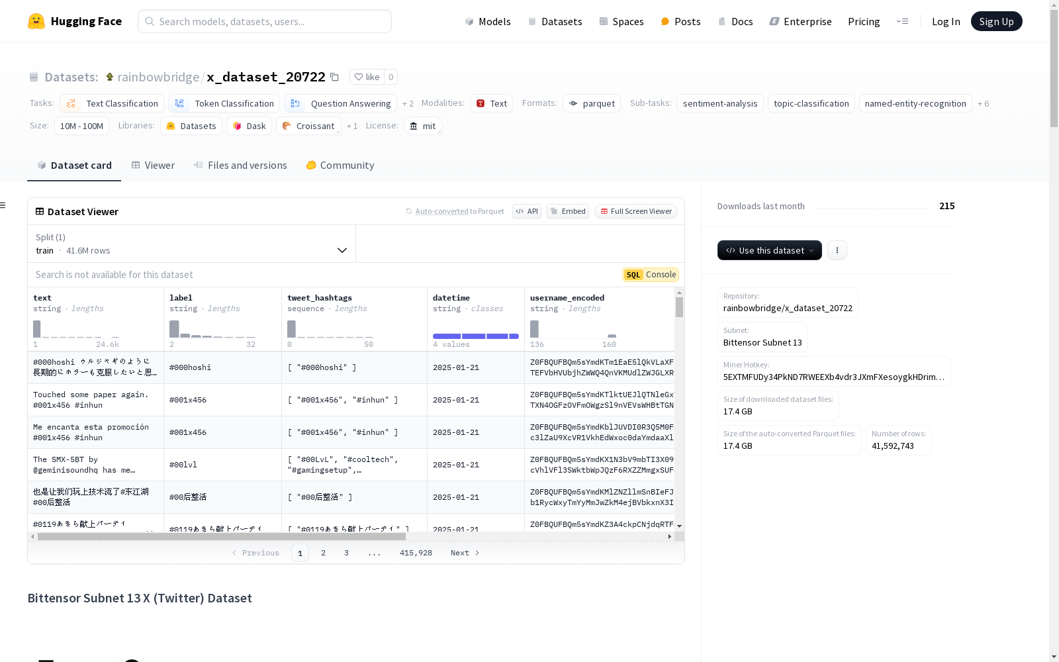1059x662 pixels.
Task: Switch to the Dataset card tab
Action: 74,165
